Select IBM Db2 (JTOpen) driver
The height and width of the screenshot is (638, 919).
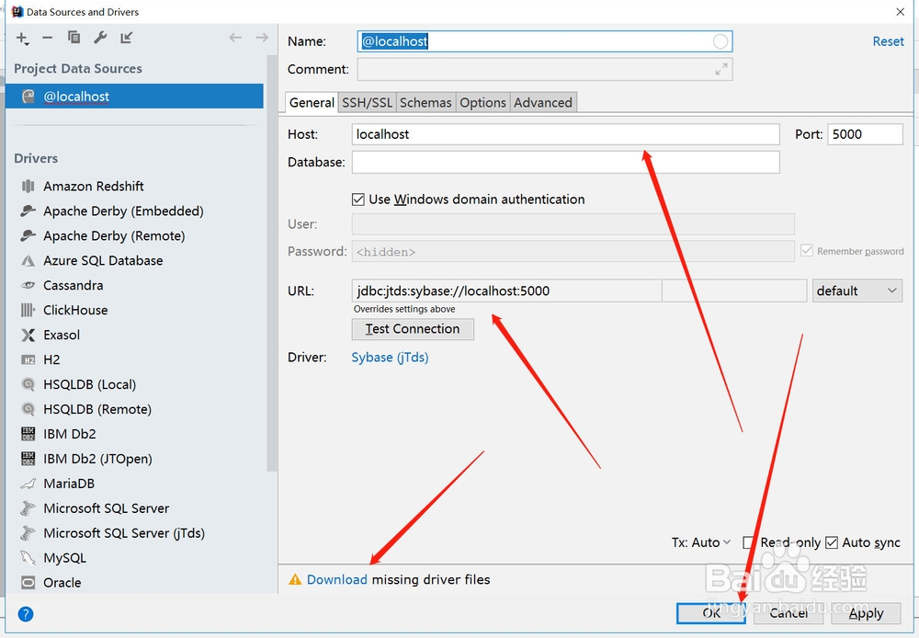[97, 459]
